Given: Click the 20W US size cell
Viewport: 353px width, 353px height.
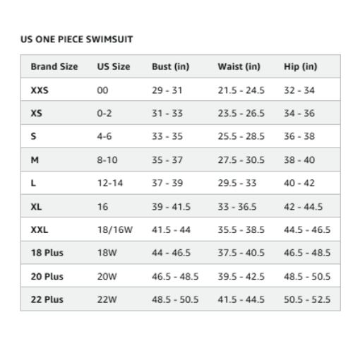Looking at the screenshot, I should 107,276.
